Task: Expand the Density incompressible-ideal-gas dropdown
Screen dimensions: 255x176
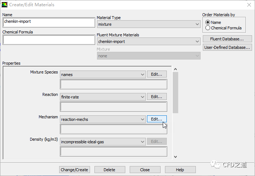Action: tap(103, 142)
